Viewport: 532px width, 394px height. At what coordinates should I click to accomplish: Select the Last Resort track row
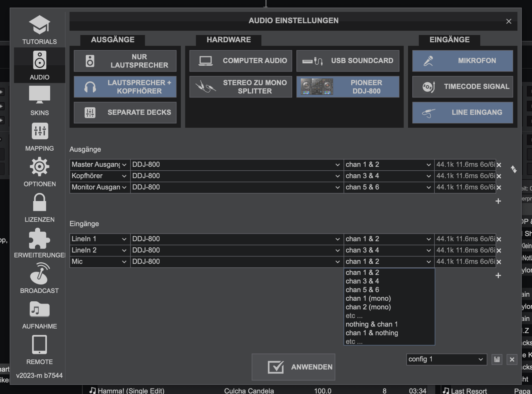(486, 391)
